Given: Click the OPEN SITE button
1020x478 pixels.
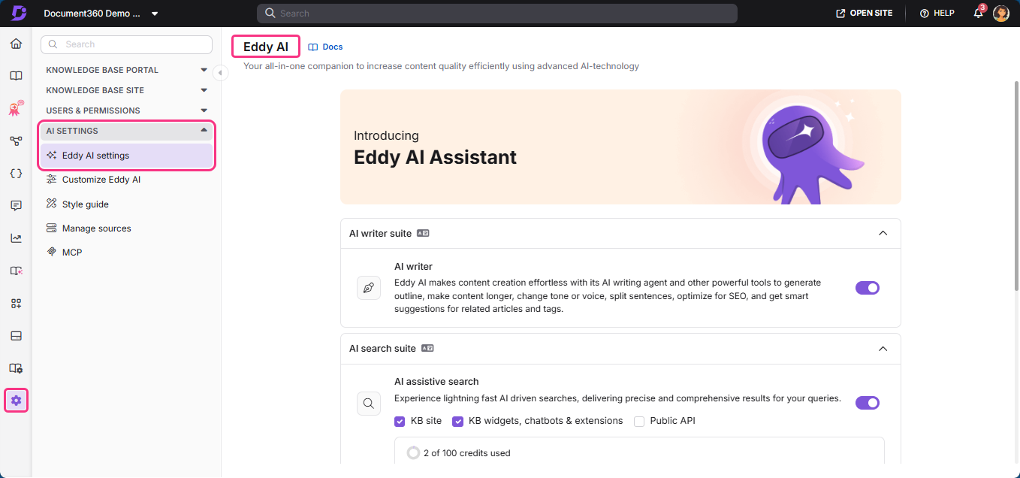Looking at the screenshot, I should [x=863, y=13].
